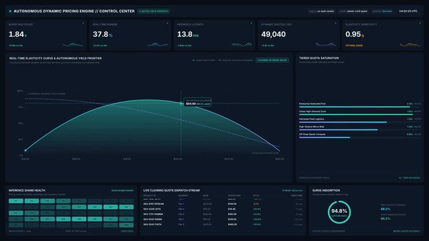Open the Surge Multiplier sparkline

(74, 44)
